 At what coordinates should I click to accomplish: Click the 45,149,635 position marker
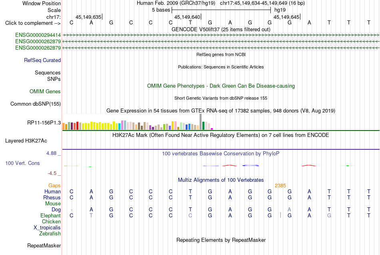coord(89,17)
